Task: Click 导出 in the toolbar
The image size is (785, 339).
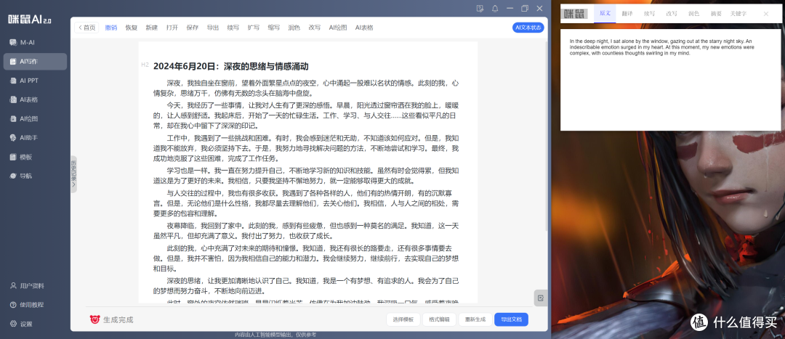Action: (x=213, y=28)
